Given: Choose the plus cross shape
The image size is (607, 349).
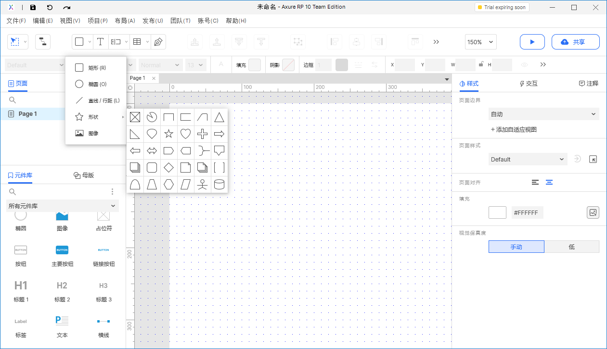Looking at the screenshot, I should 203,134.
